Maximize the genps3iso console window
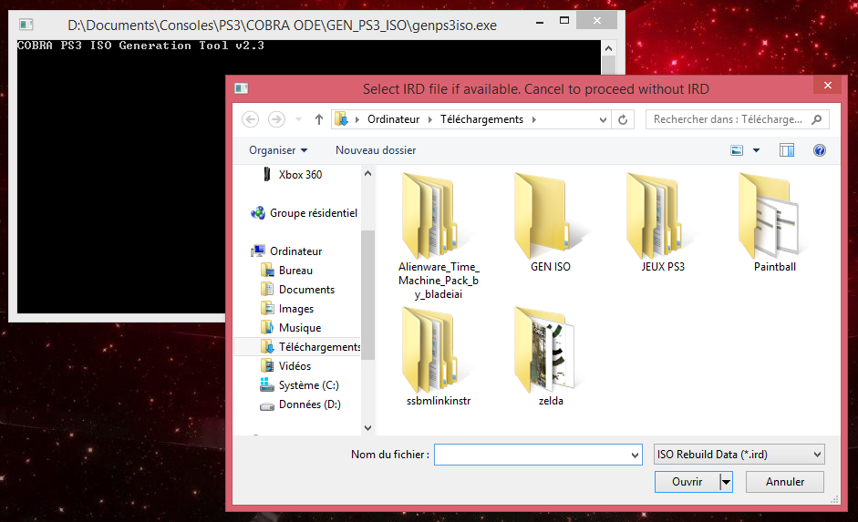The height and width of the screenshot is (522, 858). 564,21
